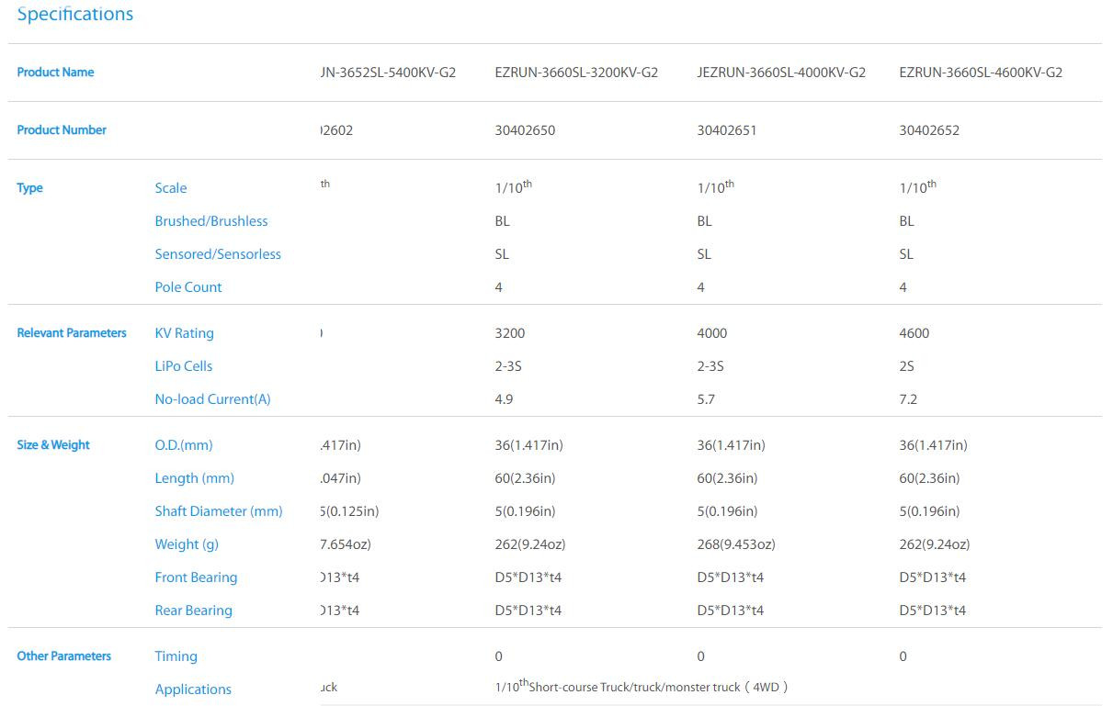Click the Size & Weight section heading
Image resolution: width=1113 pixels, height=706 pixels.
point(53,445)
